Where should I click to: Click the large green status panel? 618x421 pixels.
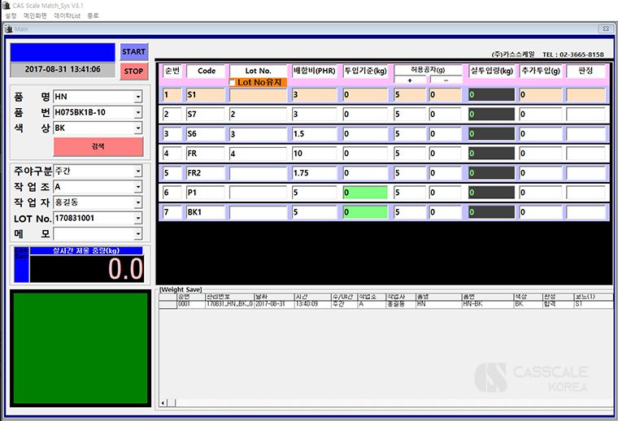[x=80, y=347]
